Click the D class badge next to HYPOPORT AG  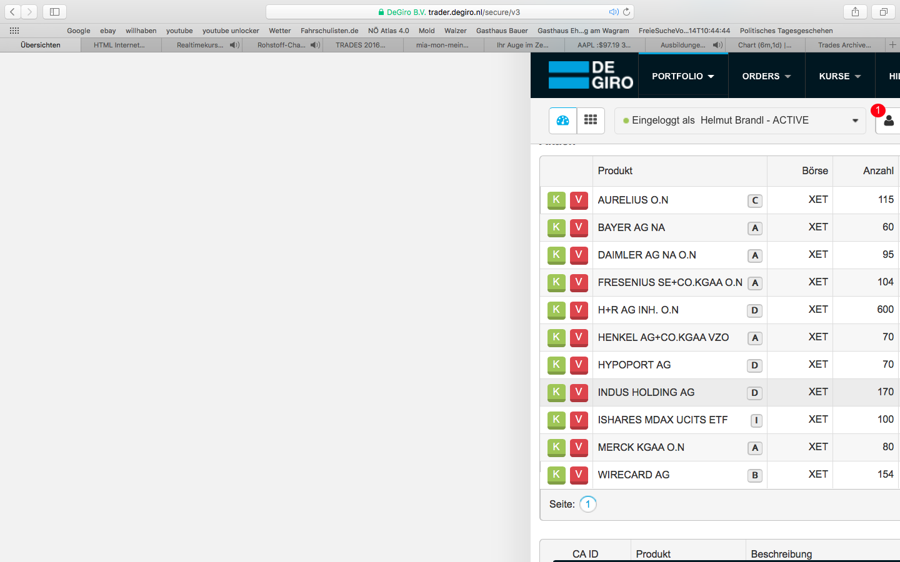(755, 365)
